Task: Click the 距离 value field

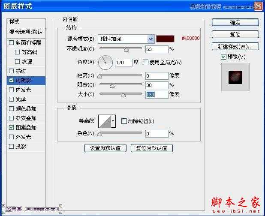Action: (157, 76)
